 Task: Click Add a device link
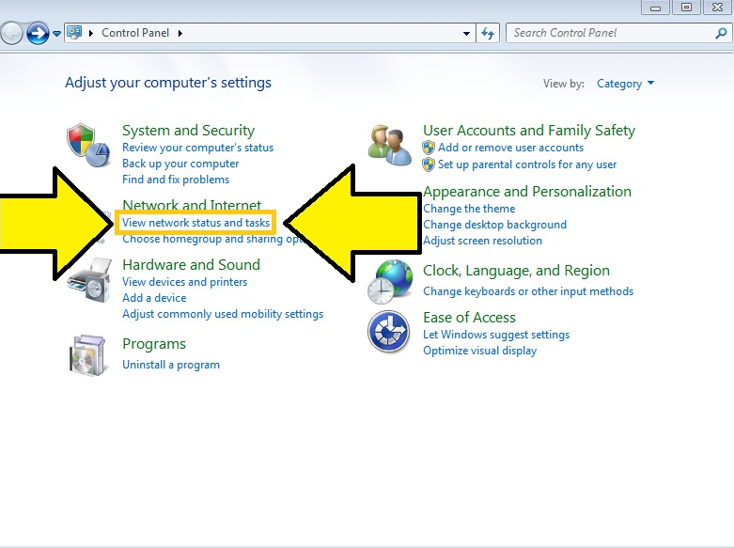[154, 298]
